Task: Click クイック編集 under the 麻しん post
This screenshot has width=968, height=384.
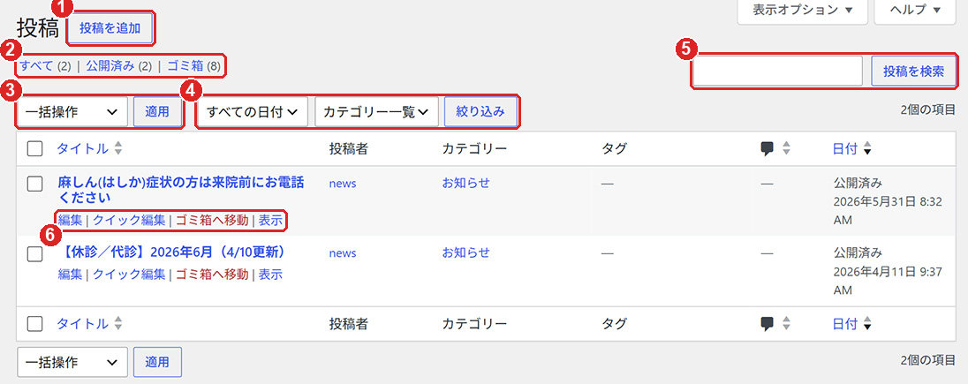Action: (x=129, y=221)
